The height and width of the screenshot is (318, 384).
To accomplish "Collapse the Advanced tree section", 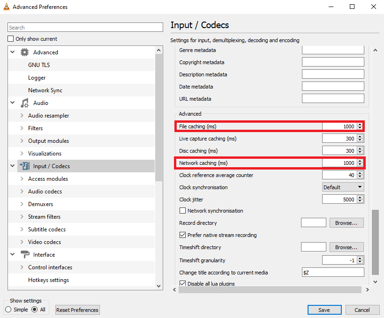I will point(13,52).
